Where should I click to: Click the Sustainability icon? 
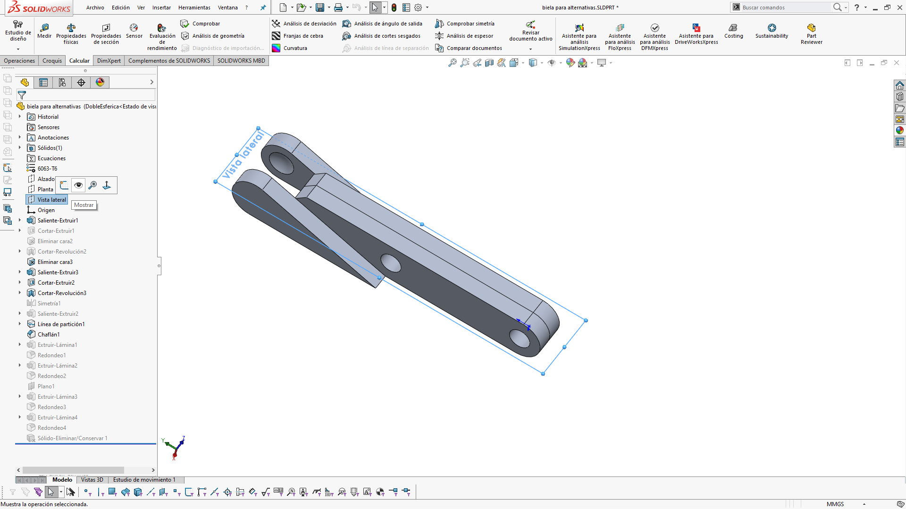point(772,31)
